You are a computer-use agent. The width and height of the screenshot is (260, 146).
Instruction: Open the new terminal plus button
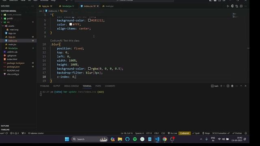[221, 86]
